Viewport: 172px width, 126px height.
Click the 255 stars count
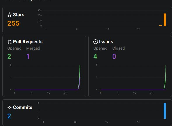13,23
